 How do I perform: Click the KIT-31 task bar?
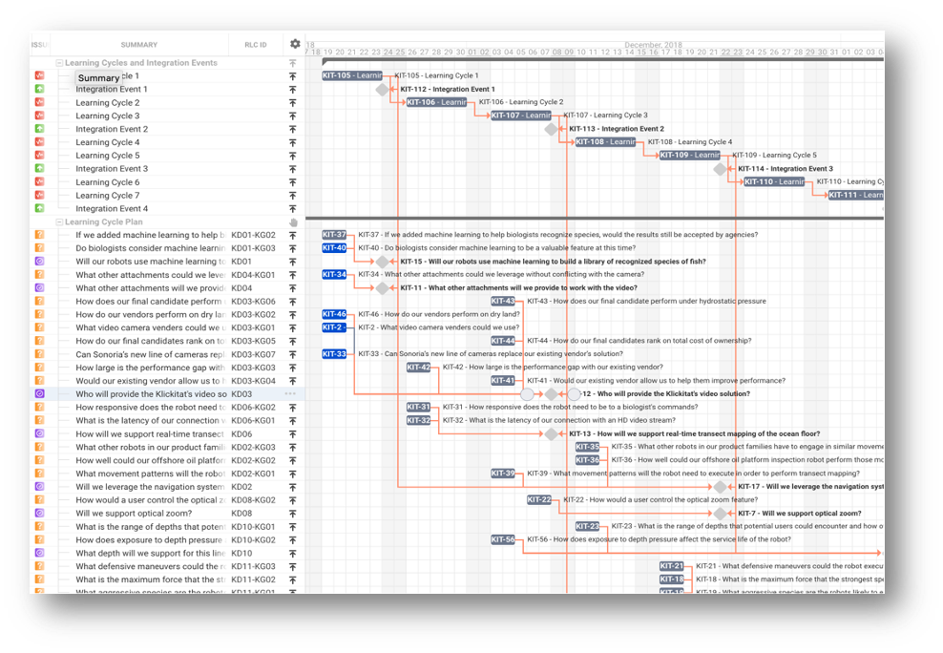coord(419,407)
